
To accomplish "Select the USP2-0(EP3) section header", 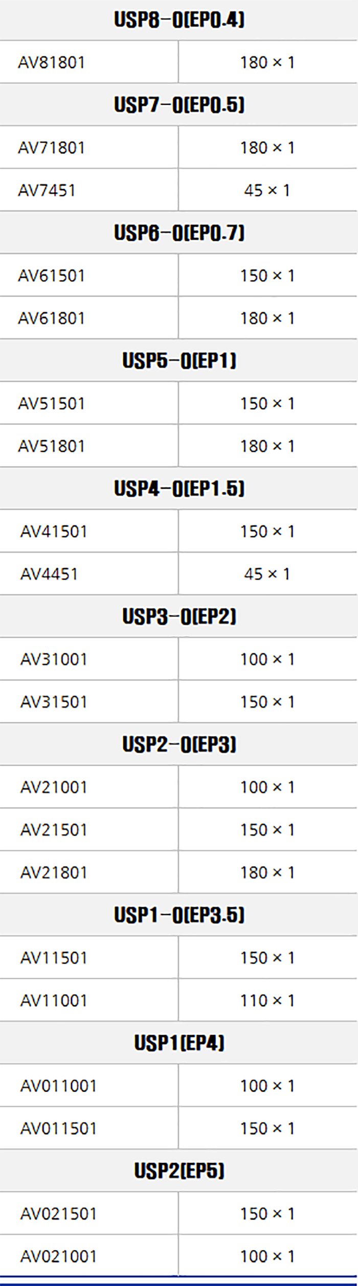I will pyautogui.click(x=179, y=745).
